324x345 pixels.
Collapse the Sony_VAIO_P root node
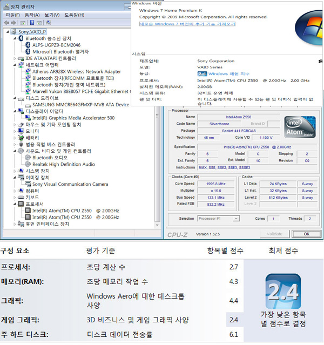[8, 32]
